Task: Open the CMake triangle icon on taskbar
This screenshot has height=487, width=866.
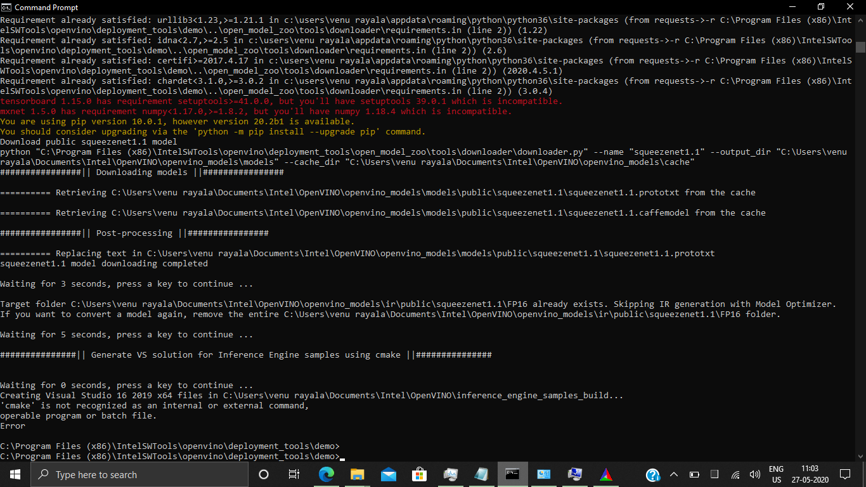Action: tap(605, 474)
